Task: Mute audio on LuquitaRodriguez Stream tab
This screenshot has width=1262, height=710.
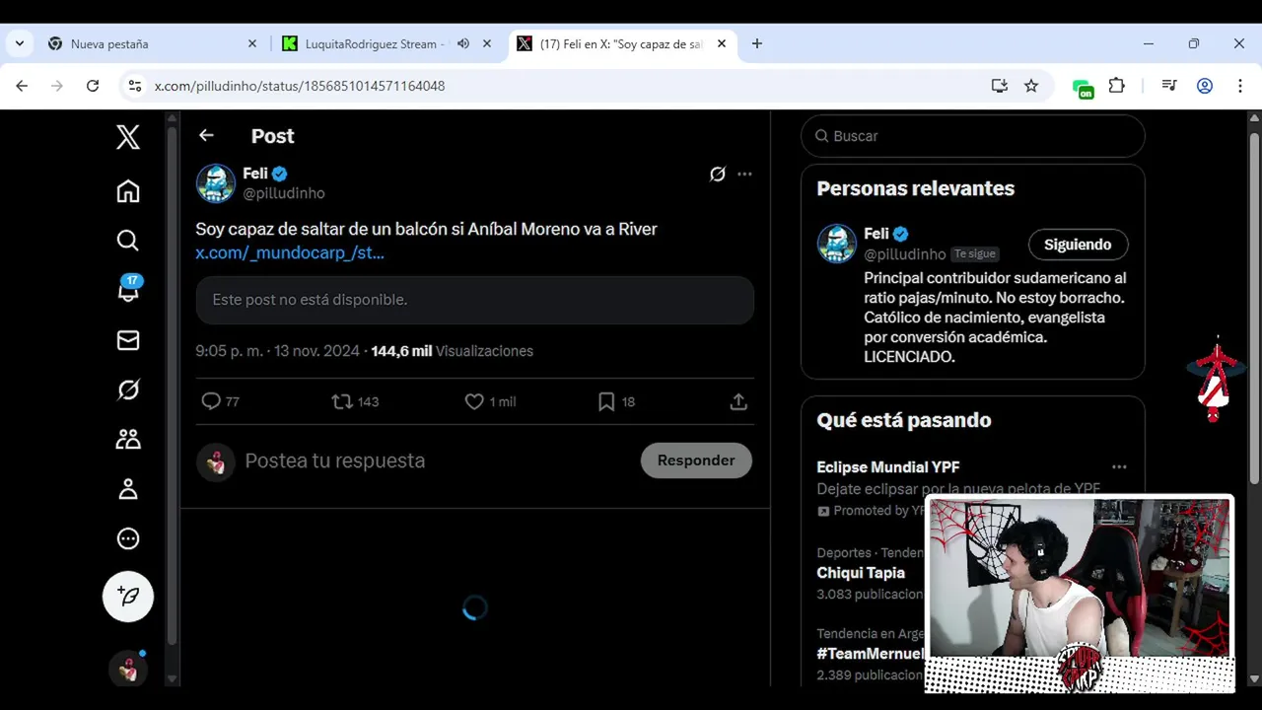Action: [x=463, y=44]
